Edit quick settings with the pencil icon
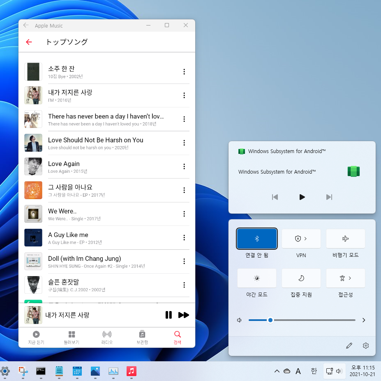 point(349,346)
